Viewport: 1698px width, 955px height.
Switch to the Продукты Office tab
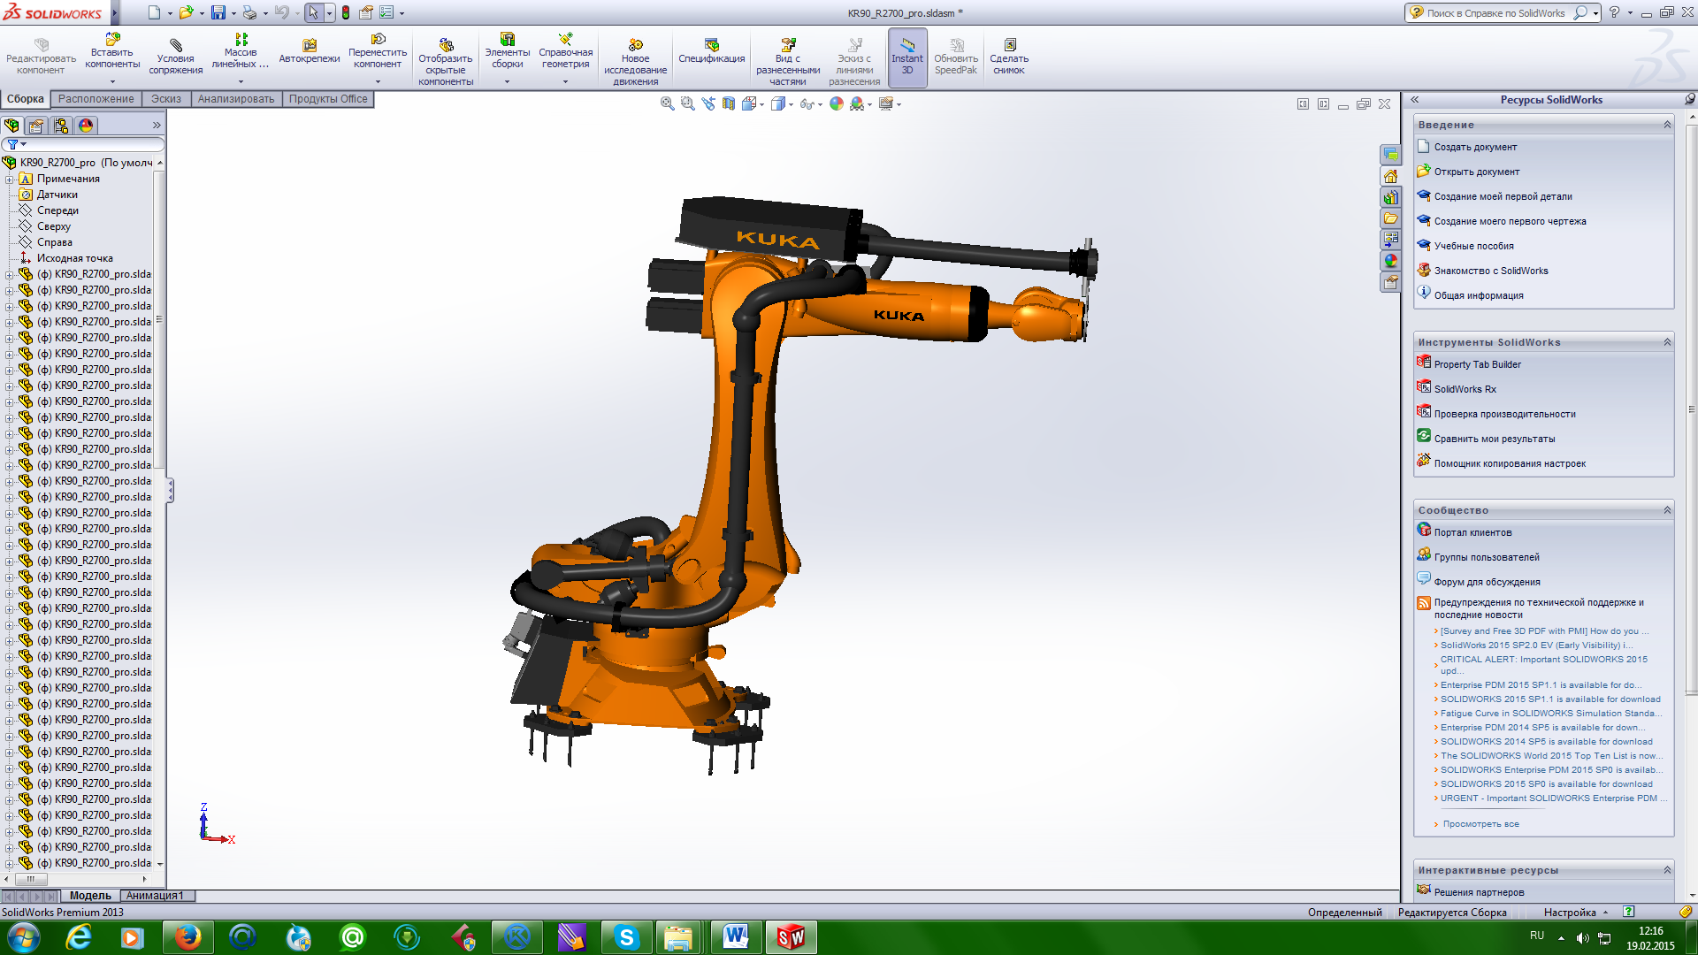click(328, 99)
